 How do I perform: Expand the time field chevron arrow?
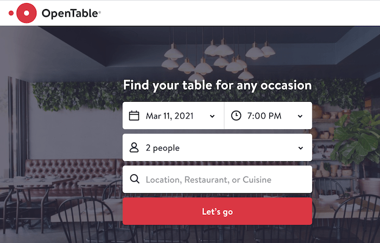click(x=300, y=116)
